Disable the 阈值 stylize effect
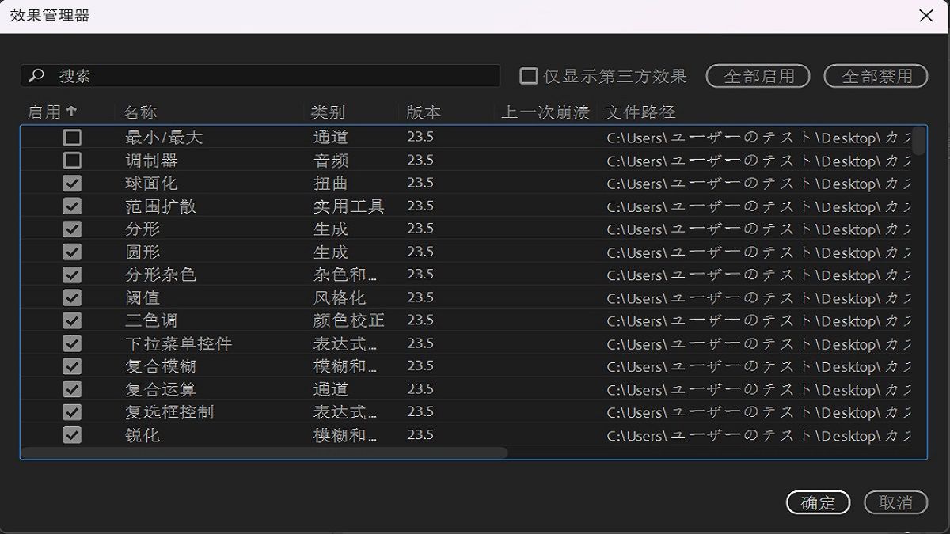Screen dimensions: 950x534 71,297
